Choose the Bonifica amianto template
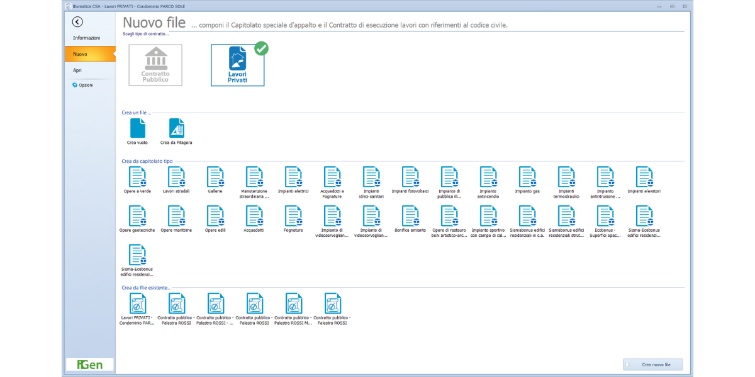 (410, 216)
